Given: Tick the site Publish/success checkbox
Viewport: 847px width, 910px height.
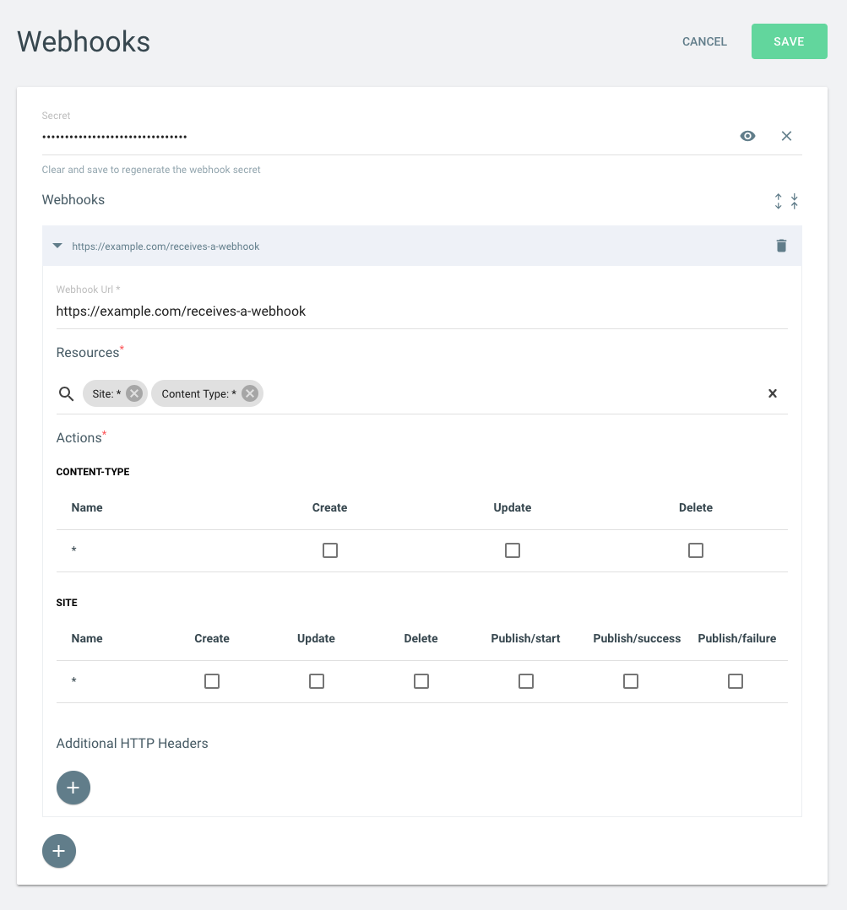Looking at the screenshot, I should 631,681.
